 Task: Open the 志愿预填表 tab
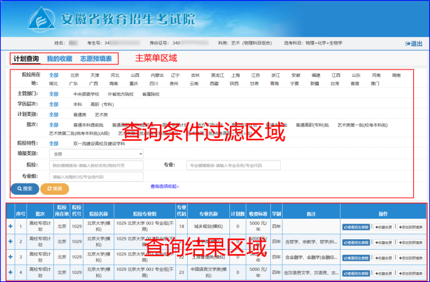tap(96, 58)
